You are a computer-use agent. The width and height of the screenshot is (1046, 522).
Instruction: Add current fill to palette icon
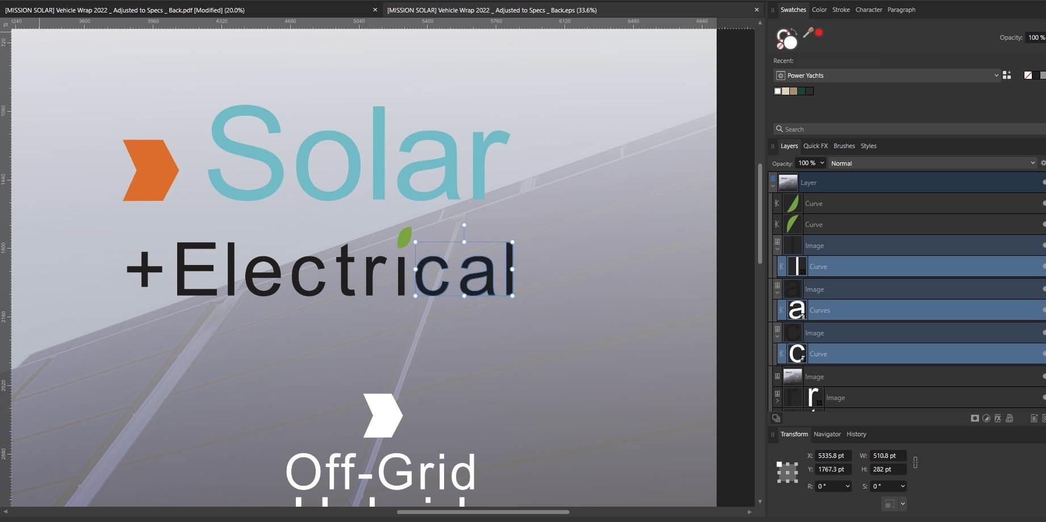tap(1007, 75)
